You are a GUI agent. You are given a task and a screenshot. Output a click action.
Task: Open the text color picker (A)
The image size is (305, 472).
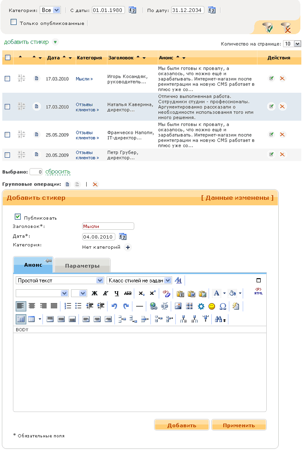(216, 293)
